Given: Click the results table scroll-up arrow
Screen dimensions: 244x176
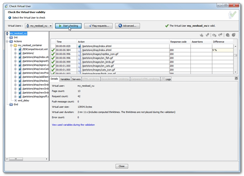Looking at the screenshot, I should (x=235, y=46).
